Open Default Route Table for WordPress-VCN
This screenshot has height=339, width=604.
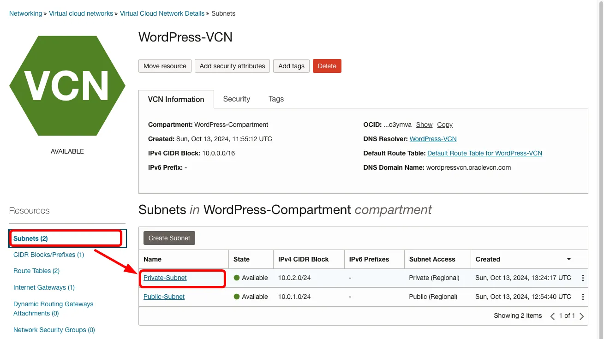click(x=485, y=153)
